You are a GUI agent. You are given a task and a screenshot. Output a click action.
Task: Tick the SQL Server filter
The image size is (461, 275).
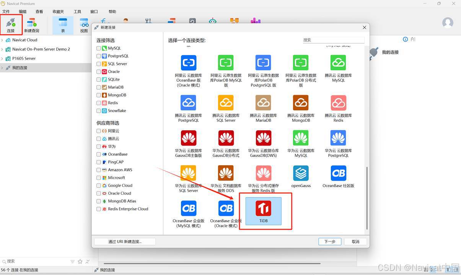[x=99, y=64]
